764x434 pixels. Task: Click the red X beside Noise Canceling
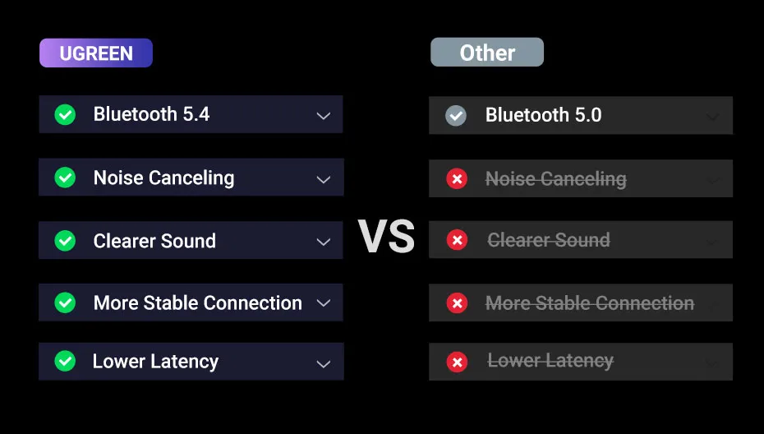tap(457, 178)
